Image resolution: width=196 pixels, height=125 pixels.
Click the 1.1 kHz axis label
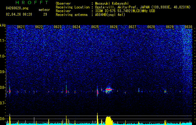[x=3, y=41]
